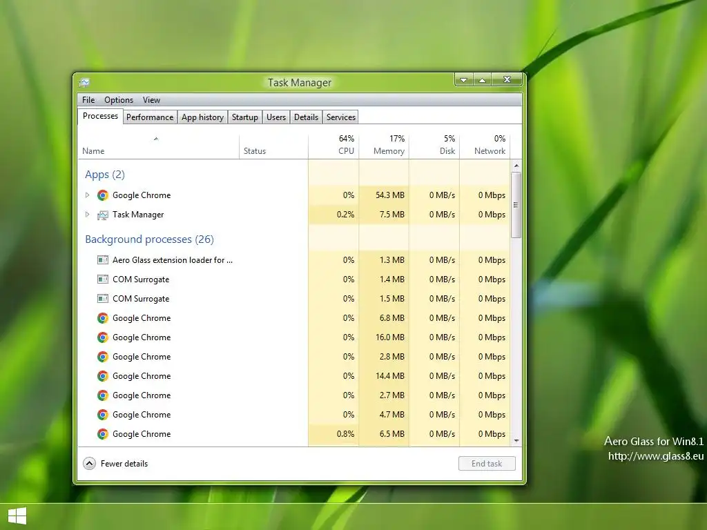Image resolution: width=707 pixels, height=530 pixels.
Task: Click the Chrome icon in the Apps group
Action: point(103,195)
